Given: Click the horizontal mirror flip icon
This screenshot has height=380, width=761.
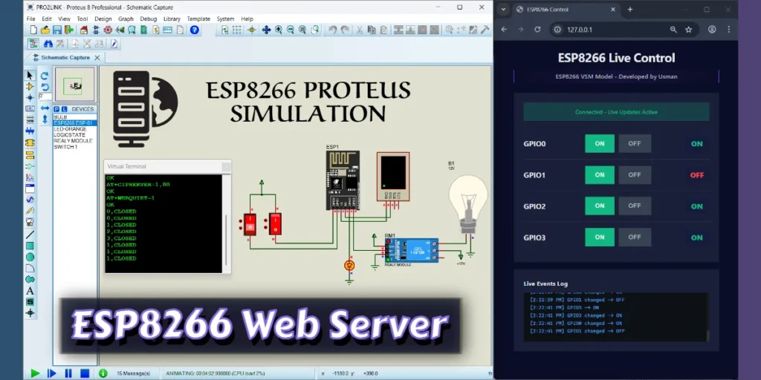Looking at the screenshot, I should coord(45,108).
